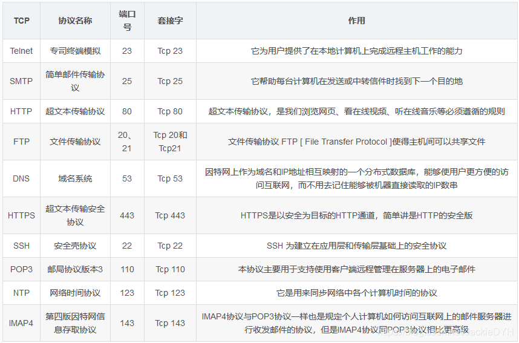Select the 'POP3' cell
Screen dimensions: 519x343
[x=22, y=270]
